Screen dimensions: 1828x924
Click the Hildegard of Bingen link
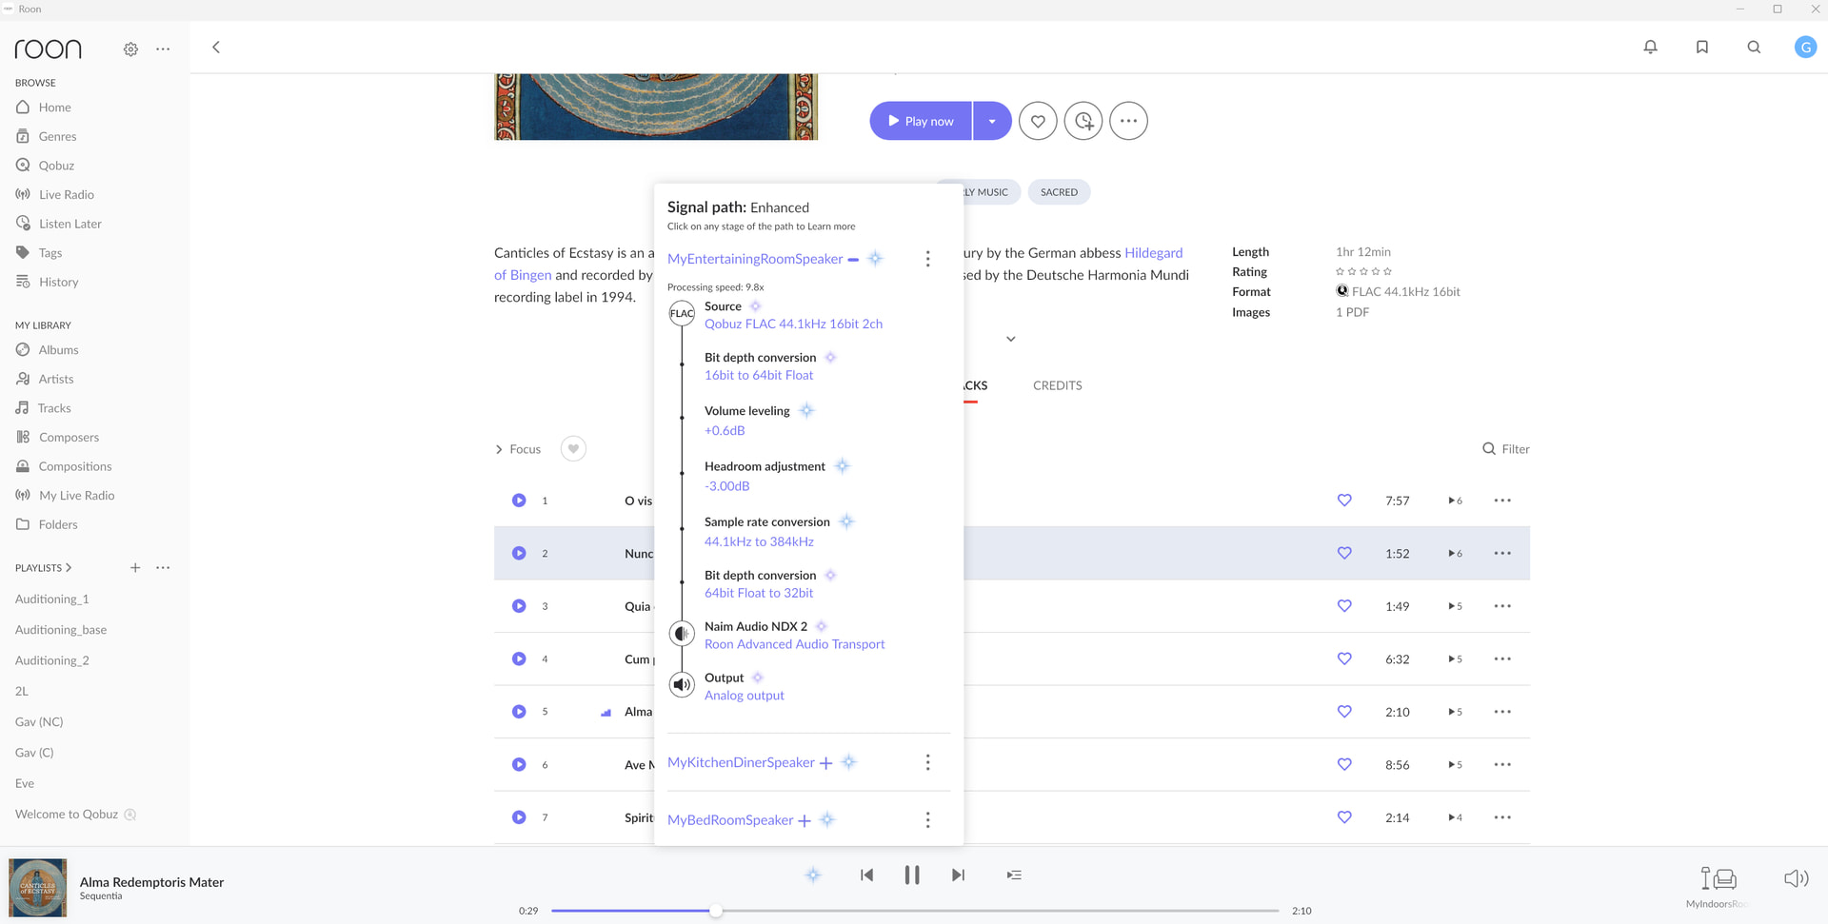pyautogui.click(x=1153, y=253)
